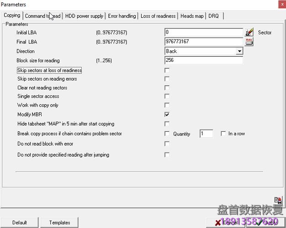This screenshot has width=286, height=228.
Task: Switch to the HDD power supply tab
Action: click(x=84, y=16)
